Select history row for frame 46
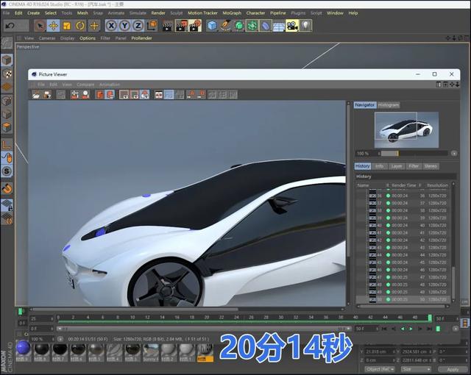The width and height of the screenshot is (471, 375). 403,270
